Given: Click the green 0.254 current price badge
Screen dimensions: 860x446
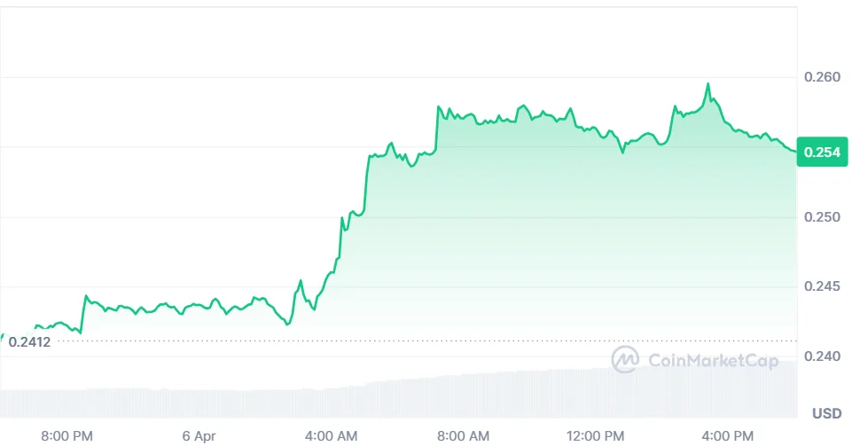Looking at the screenshot, I should point(822,152).
